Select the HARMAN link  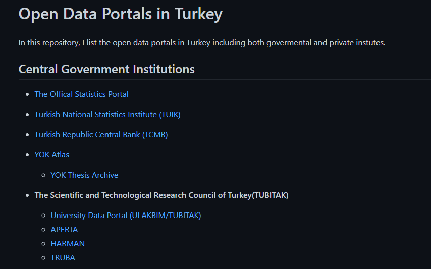(68, 244)
